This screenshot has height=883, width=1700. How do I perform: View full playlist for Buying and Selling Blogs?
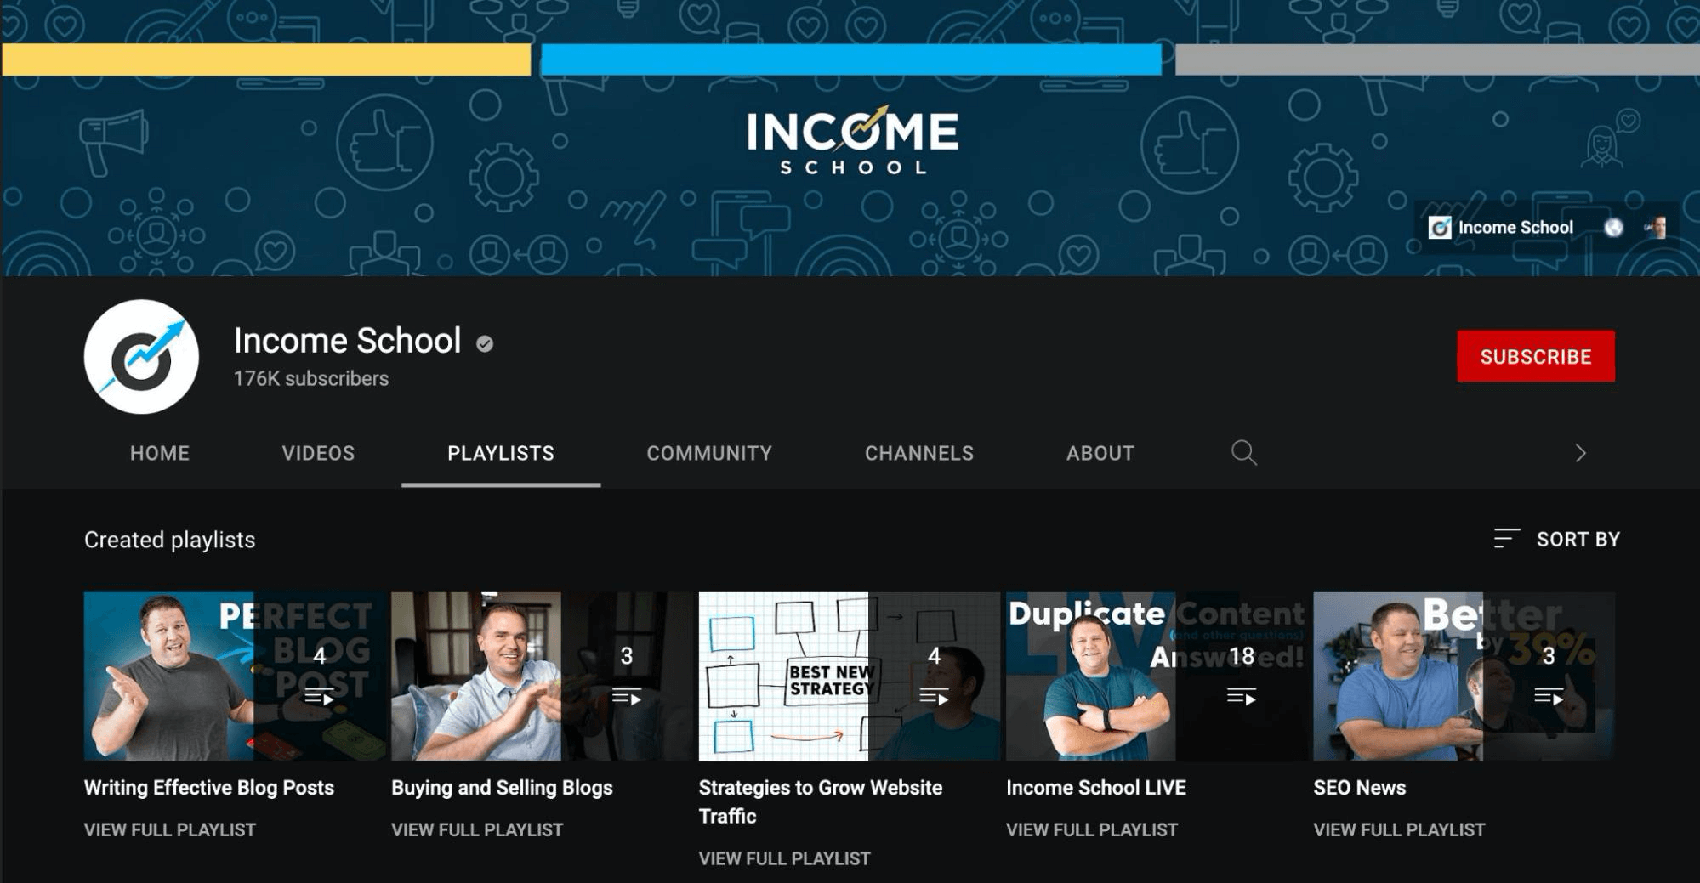477,829
